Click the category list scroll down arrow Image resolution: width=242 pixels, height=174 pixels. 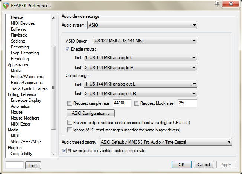click(54, 154)
